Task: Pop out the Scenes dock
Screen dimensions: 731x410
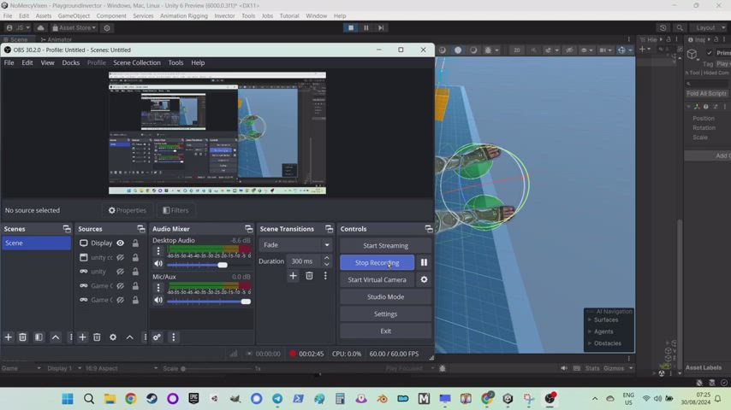Action: 67,229
